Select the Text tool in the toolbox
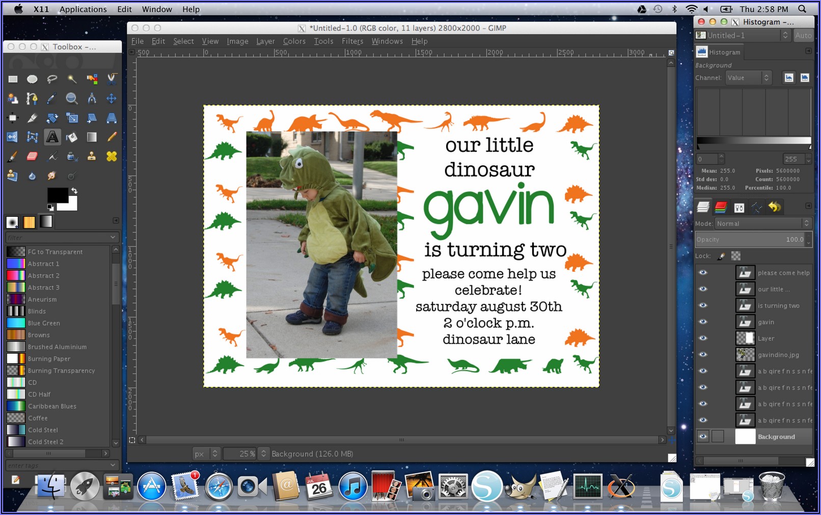 (52, 137)
